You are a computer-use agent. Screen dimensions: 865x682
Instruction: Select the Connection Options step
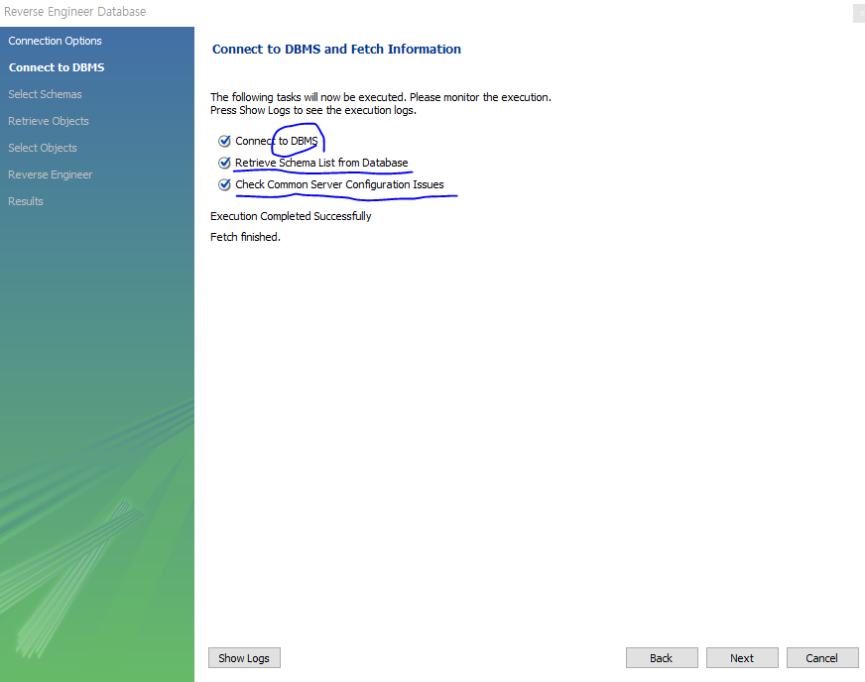point(56,41)
